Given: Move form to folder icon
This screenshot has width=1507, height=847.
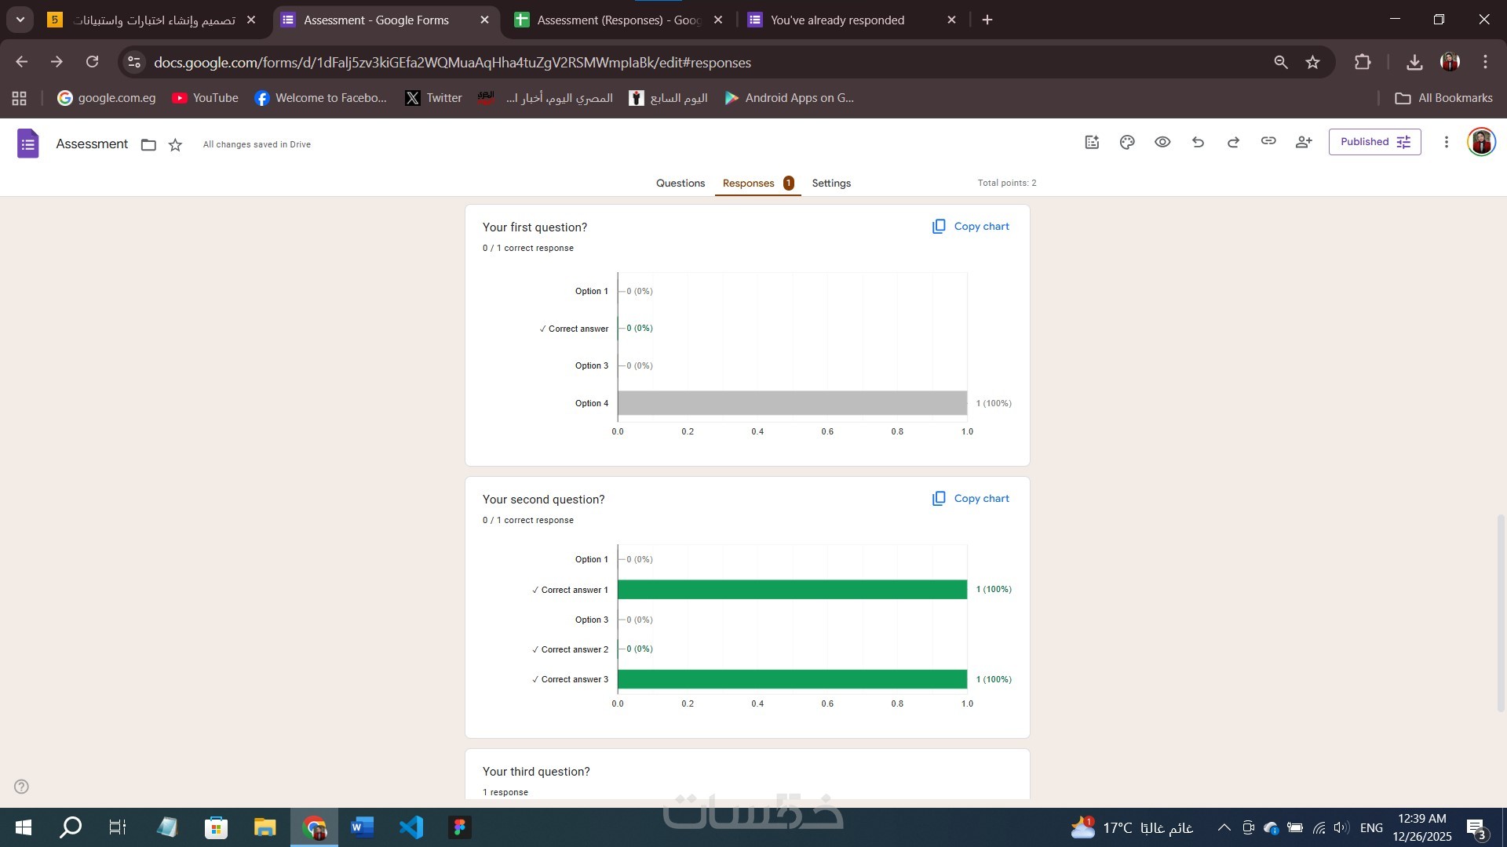Looking at the screenshot, I should [x=148, y=144].
